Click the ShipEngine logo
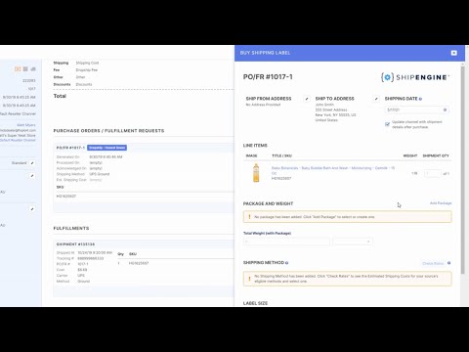 coord(415,77)
